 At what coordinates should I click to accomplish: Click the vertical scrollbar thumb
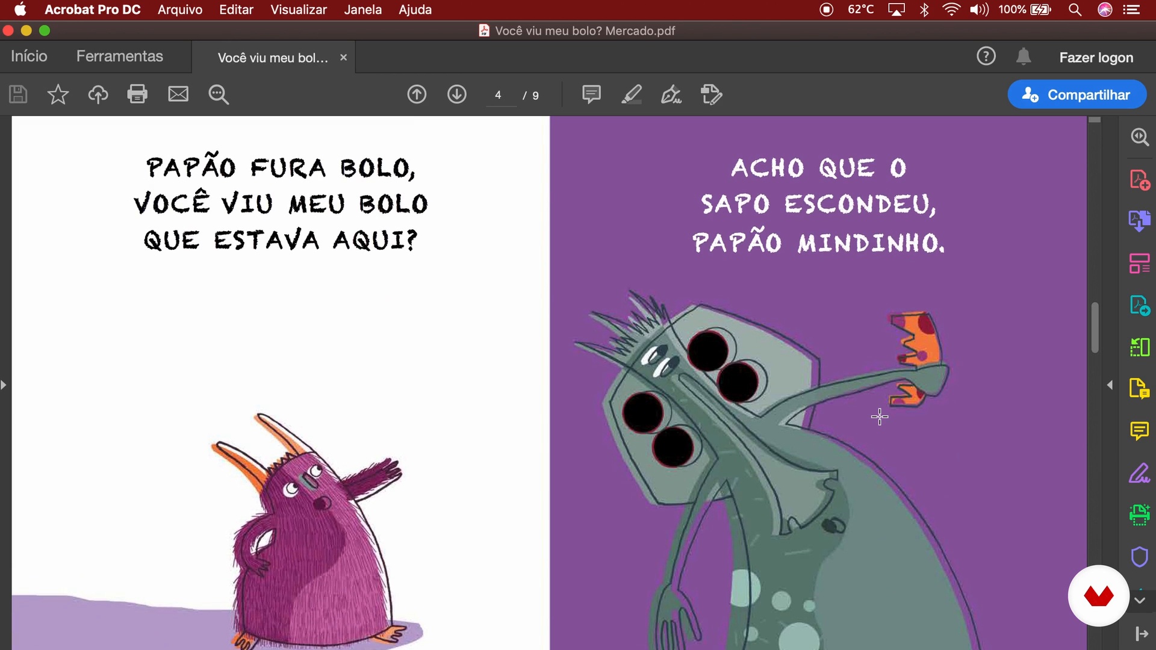pos(1095,327)
